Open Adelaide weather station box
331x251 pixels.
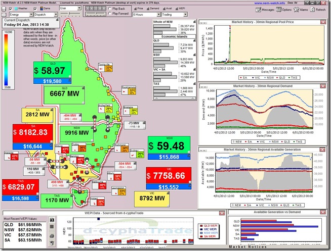click(11, 156)
